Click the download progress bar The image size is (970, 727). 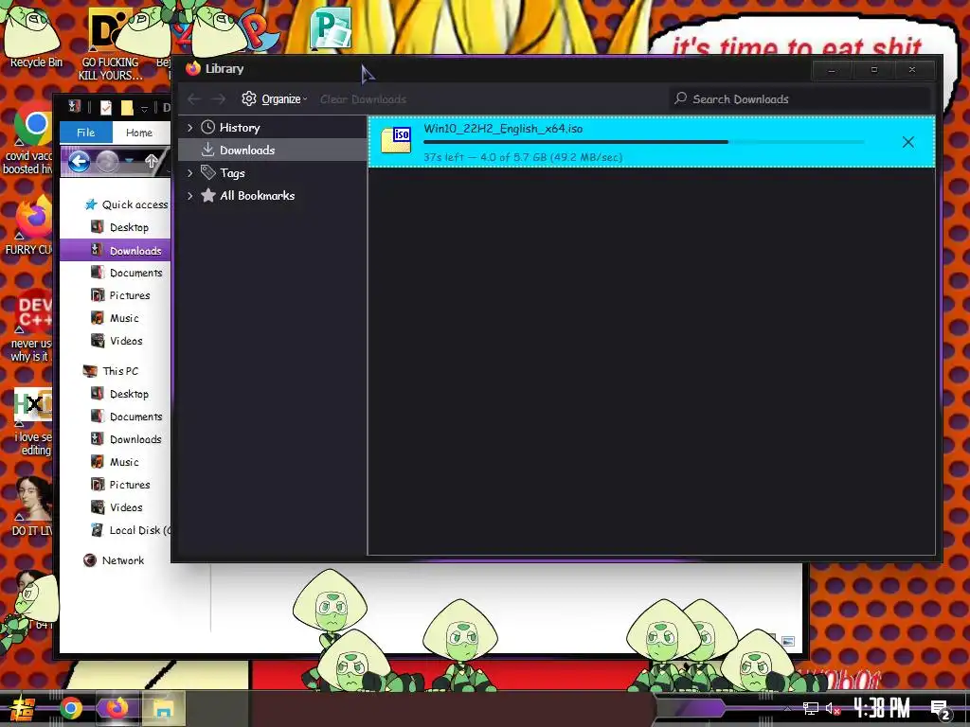[x=643, y=142]
